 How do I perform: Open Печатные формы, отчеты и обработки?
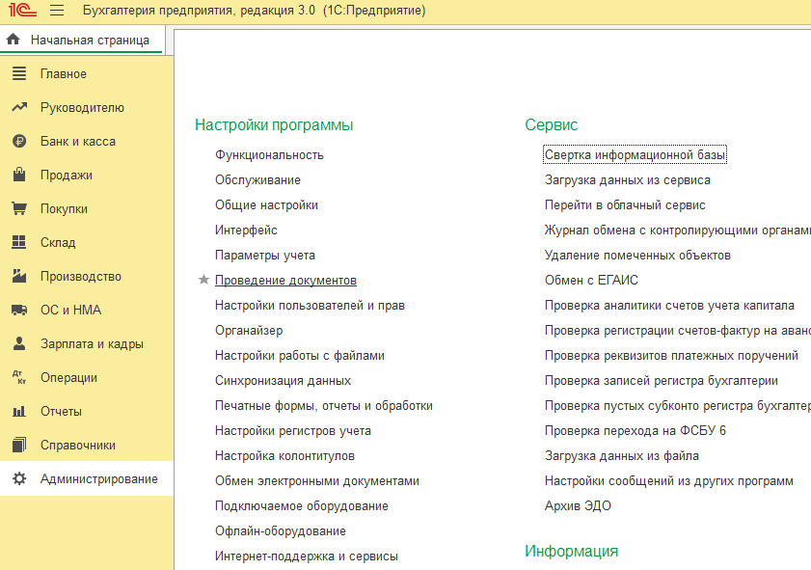pyautogui.click(x=324, y=405)
